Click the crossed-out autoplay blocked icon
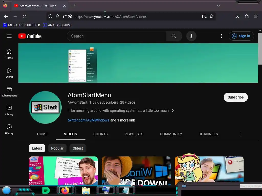 point(70,17)
